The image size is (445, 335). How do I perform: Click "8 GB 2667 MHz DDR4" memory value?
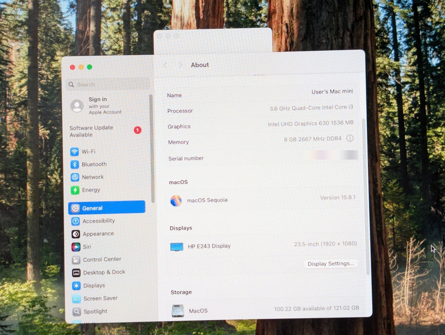(x=312, y=139)
